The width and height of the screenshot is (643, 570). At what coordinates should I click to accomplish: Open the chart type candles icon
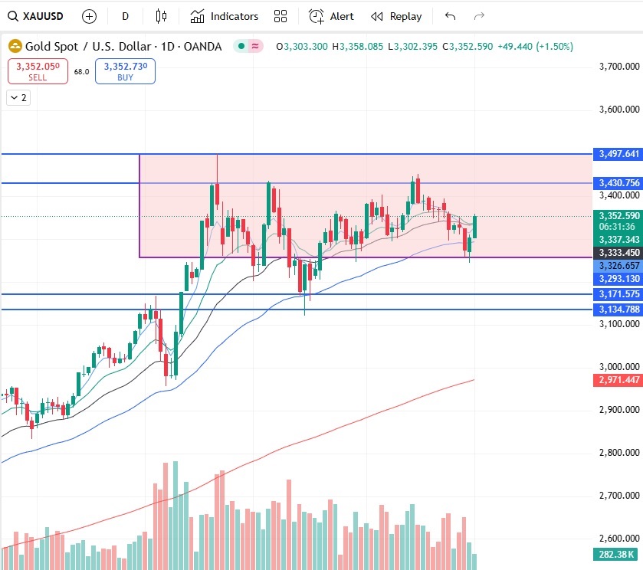[162, 15]
